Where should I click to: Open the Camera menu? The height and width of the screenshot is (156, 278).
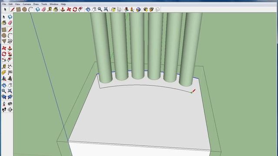[x=26, y=4]
